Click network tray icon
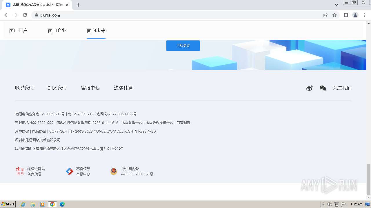The height and width of the screenshot is (208, 371). tap(337, 204)
